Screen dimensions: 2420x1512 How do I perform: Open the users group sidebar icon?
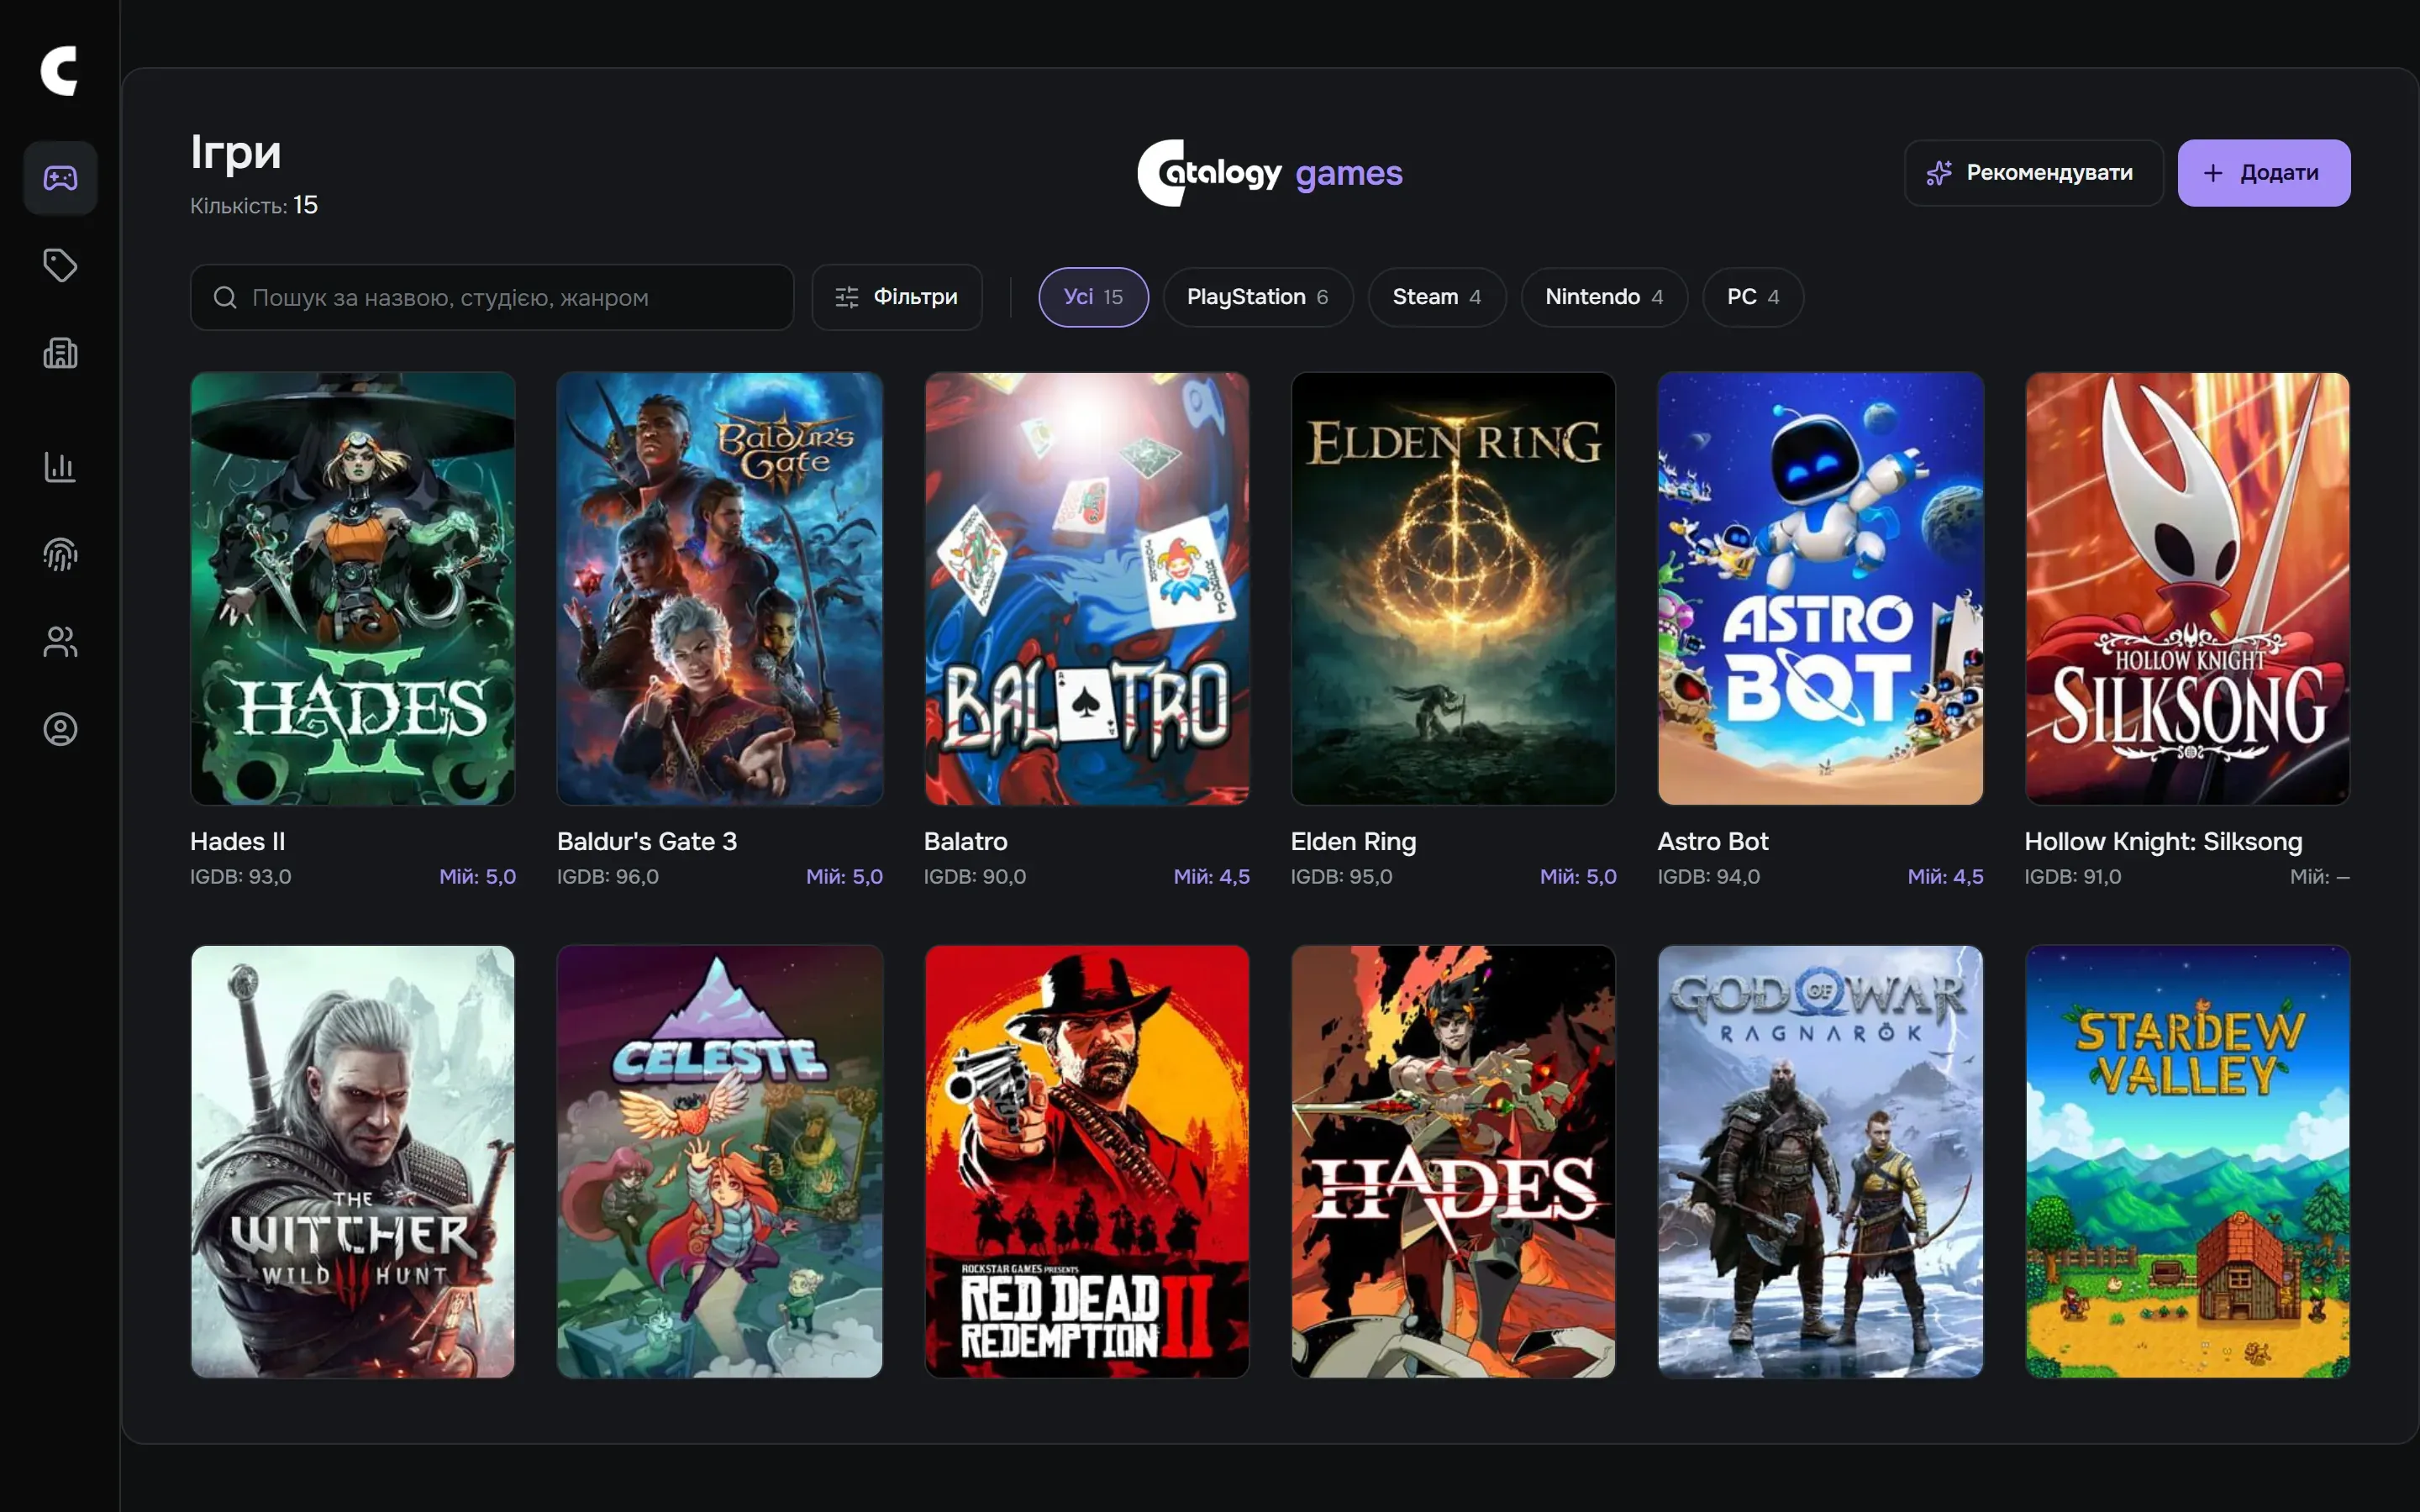60,641
